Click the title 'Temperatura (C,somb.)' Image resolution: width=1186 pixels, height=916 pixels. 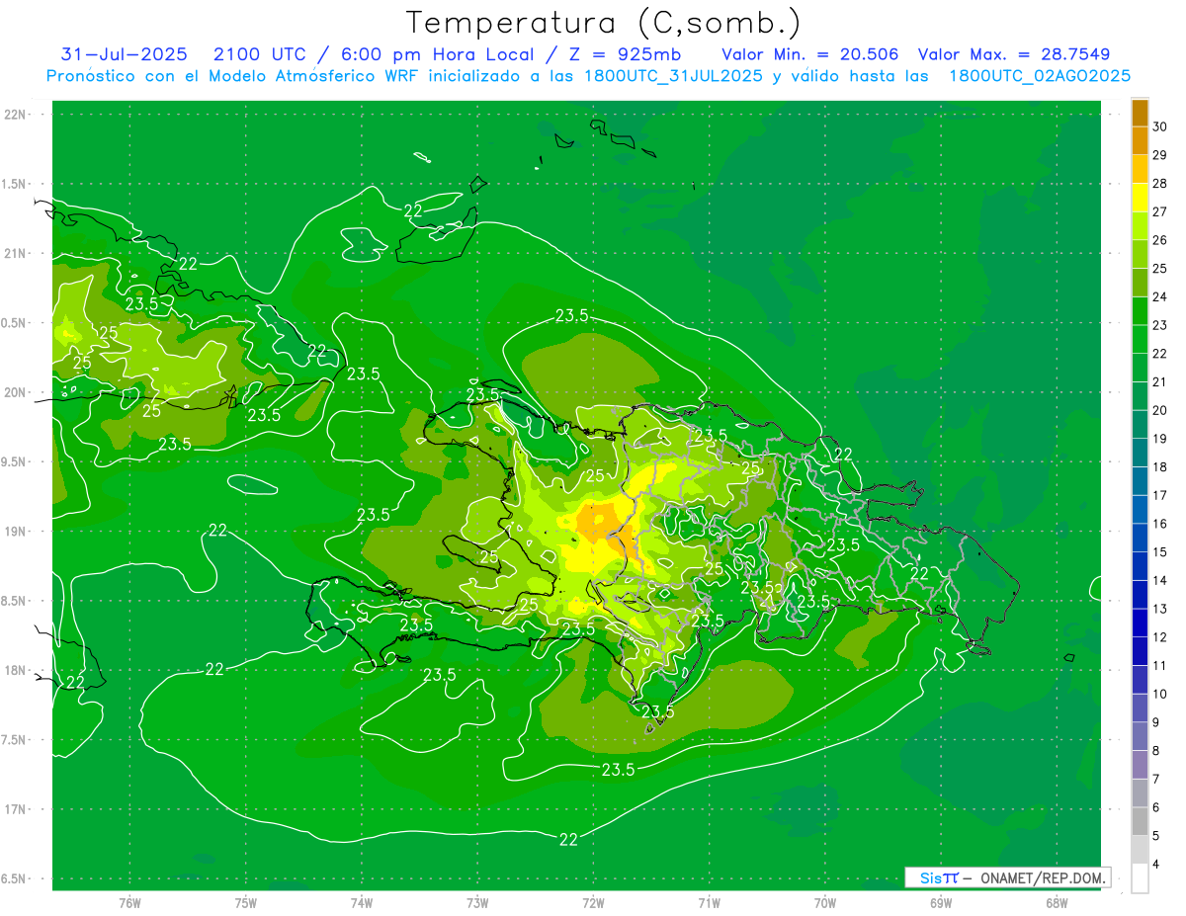[604, 23]
